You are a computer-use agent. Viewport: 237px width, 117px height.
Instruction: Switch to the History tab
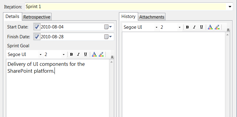pyautogui.click(x=129, y=16)
